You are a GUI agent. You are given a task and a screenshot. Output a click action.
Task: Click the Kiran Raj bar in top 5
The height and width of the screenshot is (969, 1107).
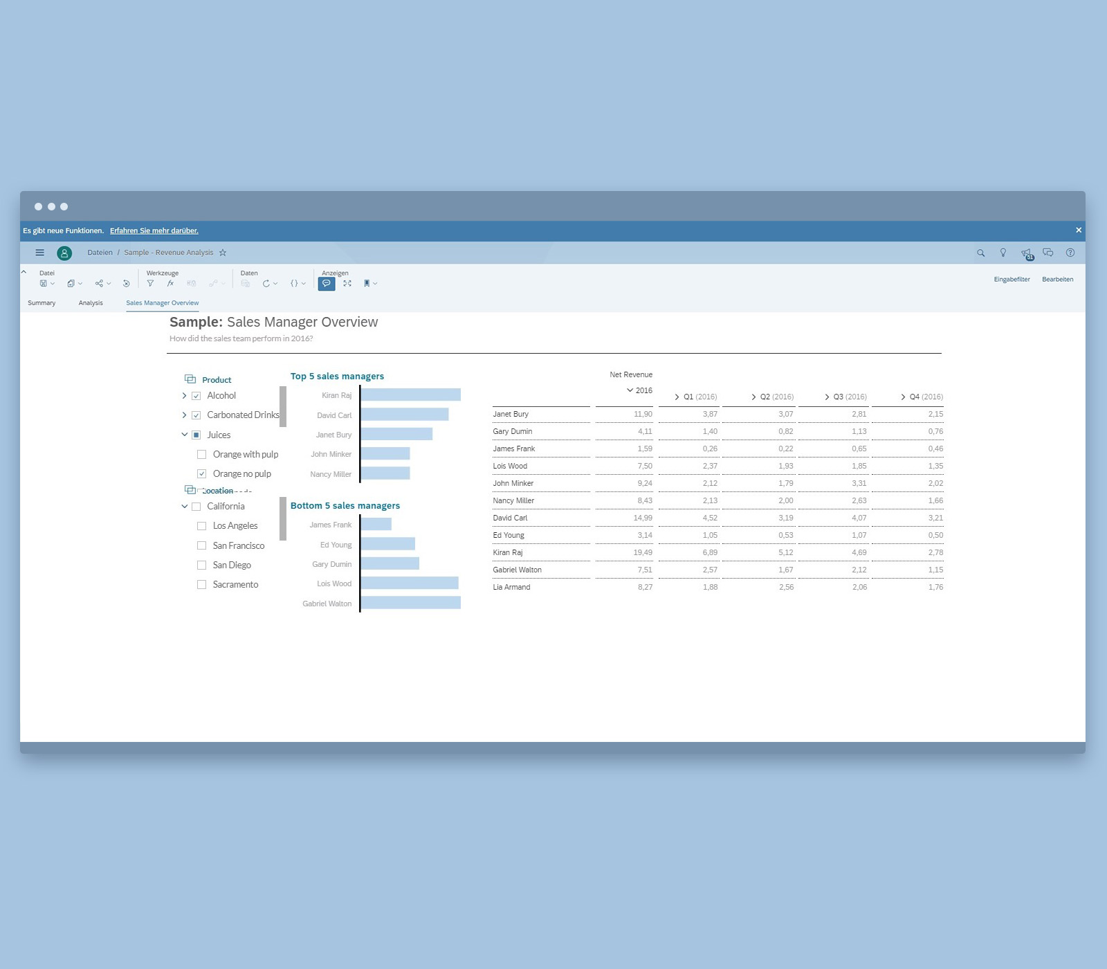(x=411, y=395)
